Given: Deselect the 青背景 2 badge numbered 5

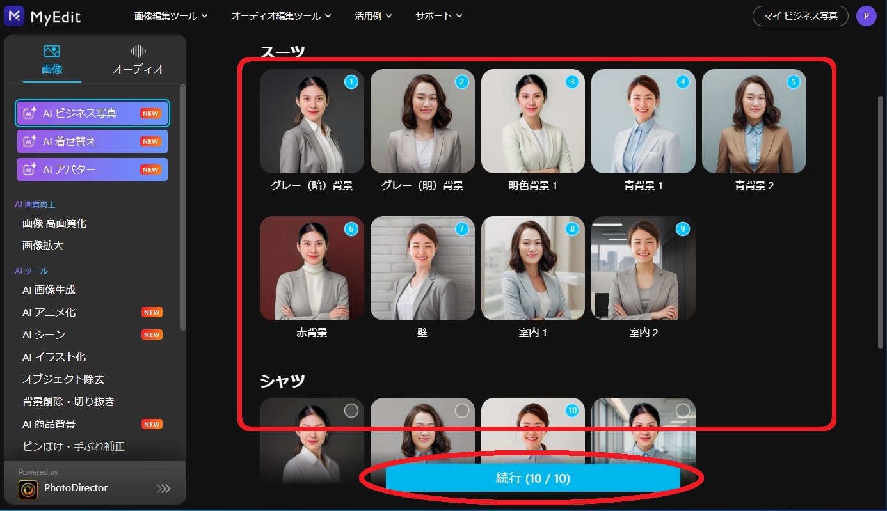Looking at the screenshot, I should point(794,82).
